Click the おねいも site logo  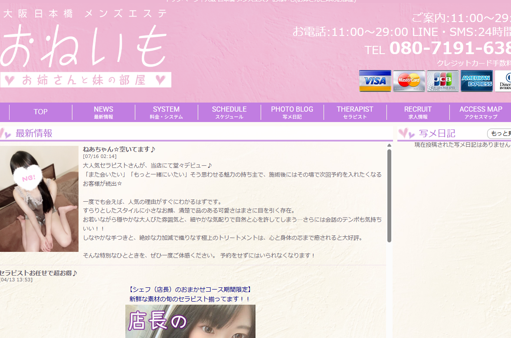86,48
